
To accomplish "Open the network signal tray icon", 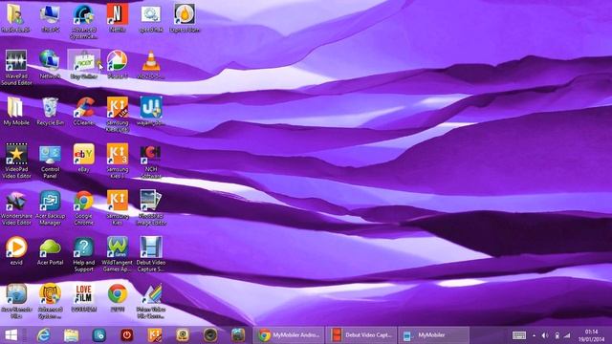I will 567,335.
